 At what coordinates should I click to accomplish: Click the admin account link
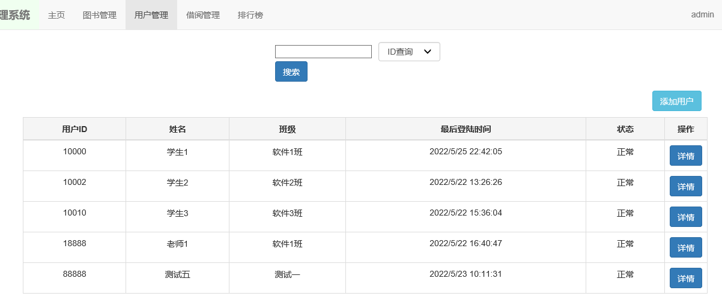pyautogui.click(x=702, y=15)
